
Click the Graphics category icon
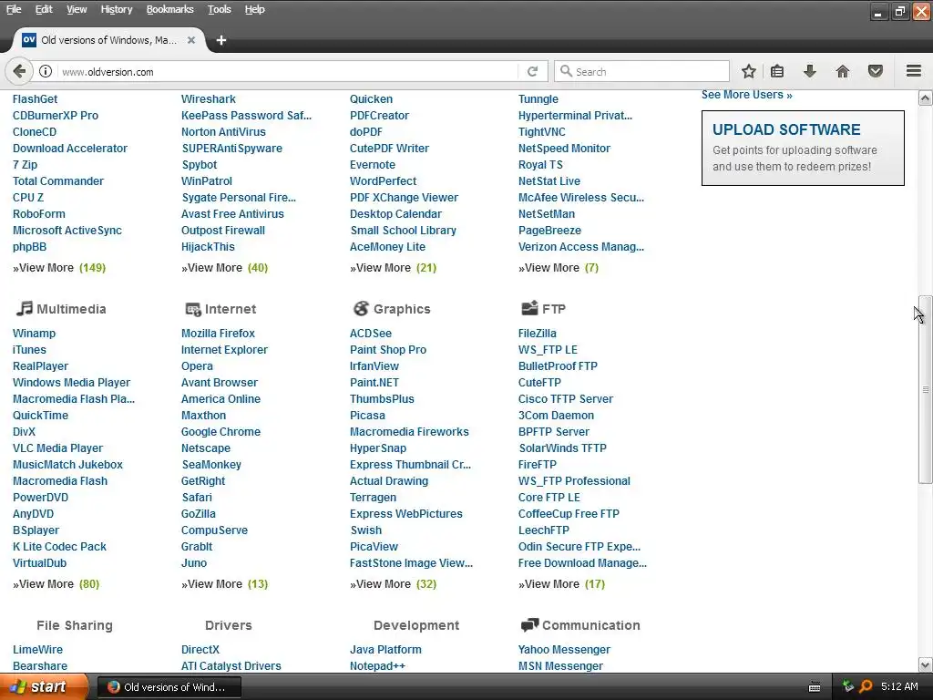361,308
